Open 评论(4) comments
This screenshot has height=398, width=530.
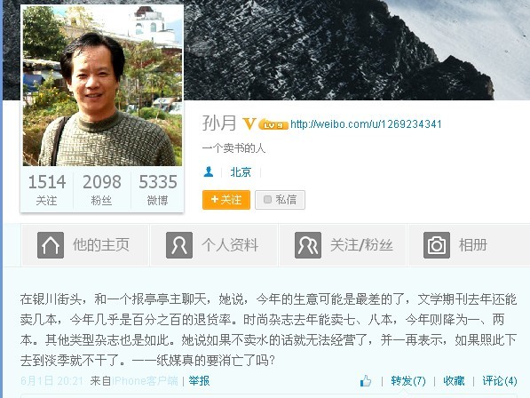point(500,381)
